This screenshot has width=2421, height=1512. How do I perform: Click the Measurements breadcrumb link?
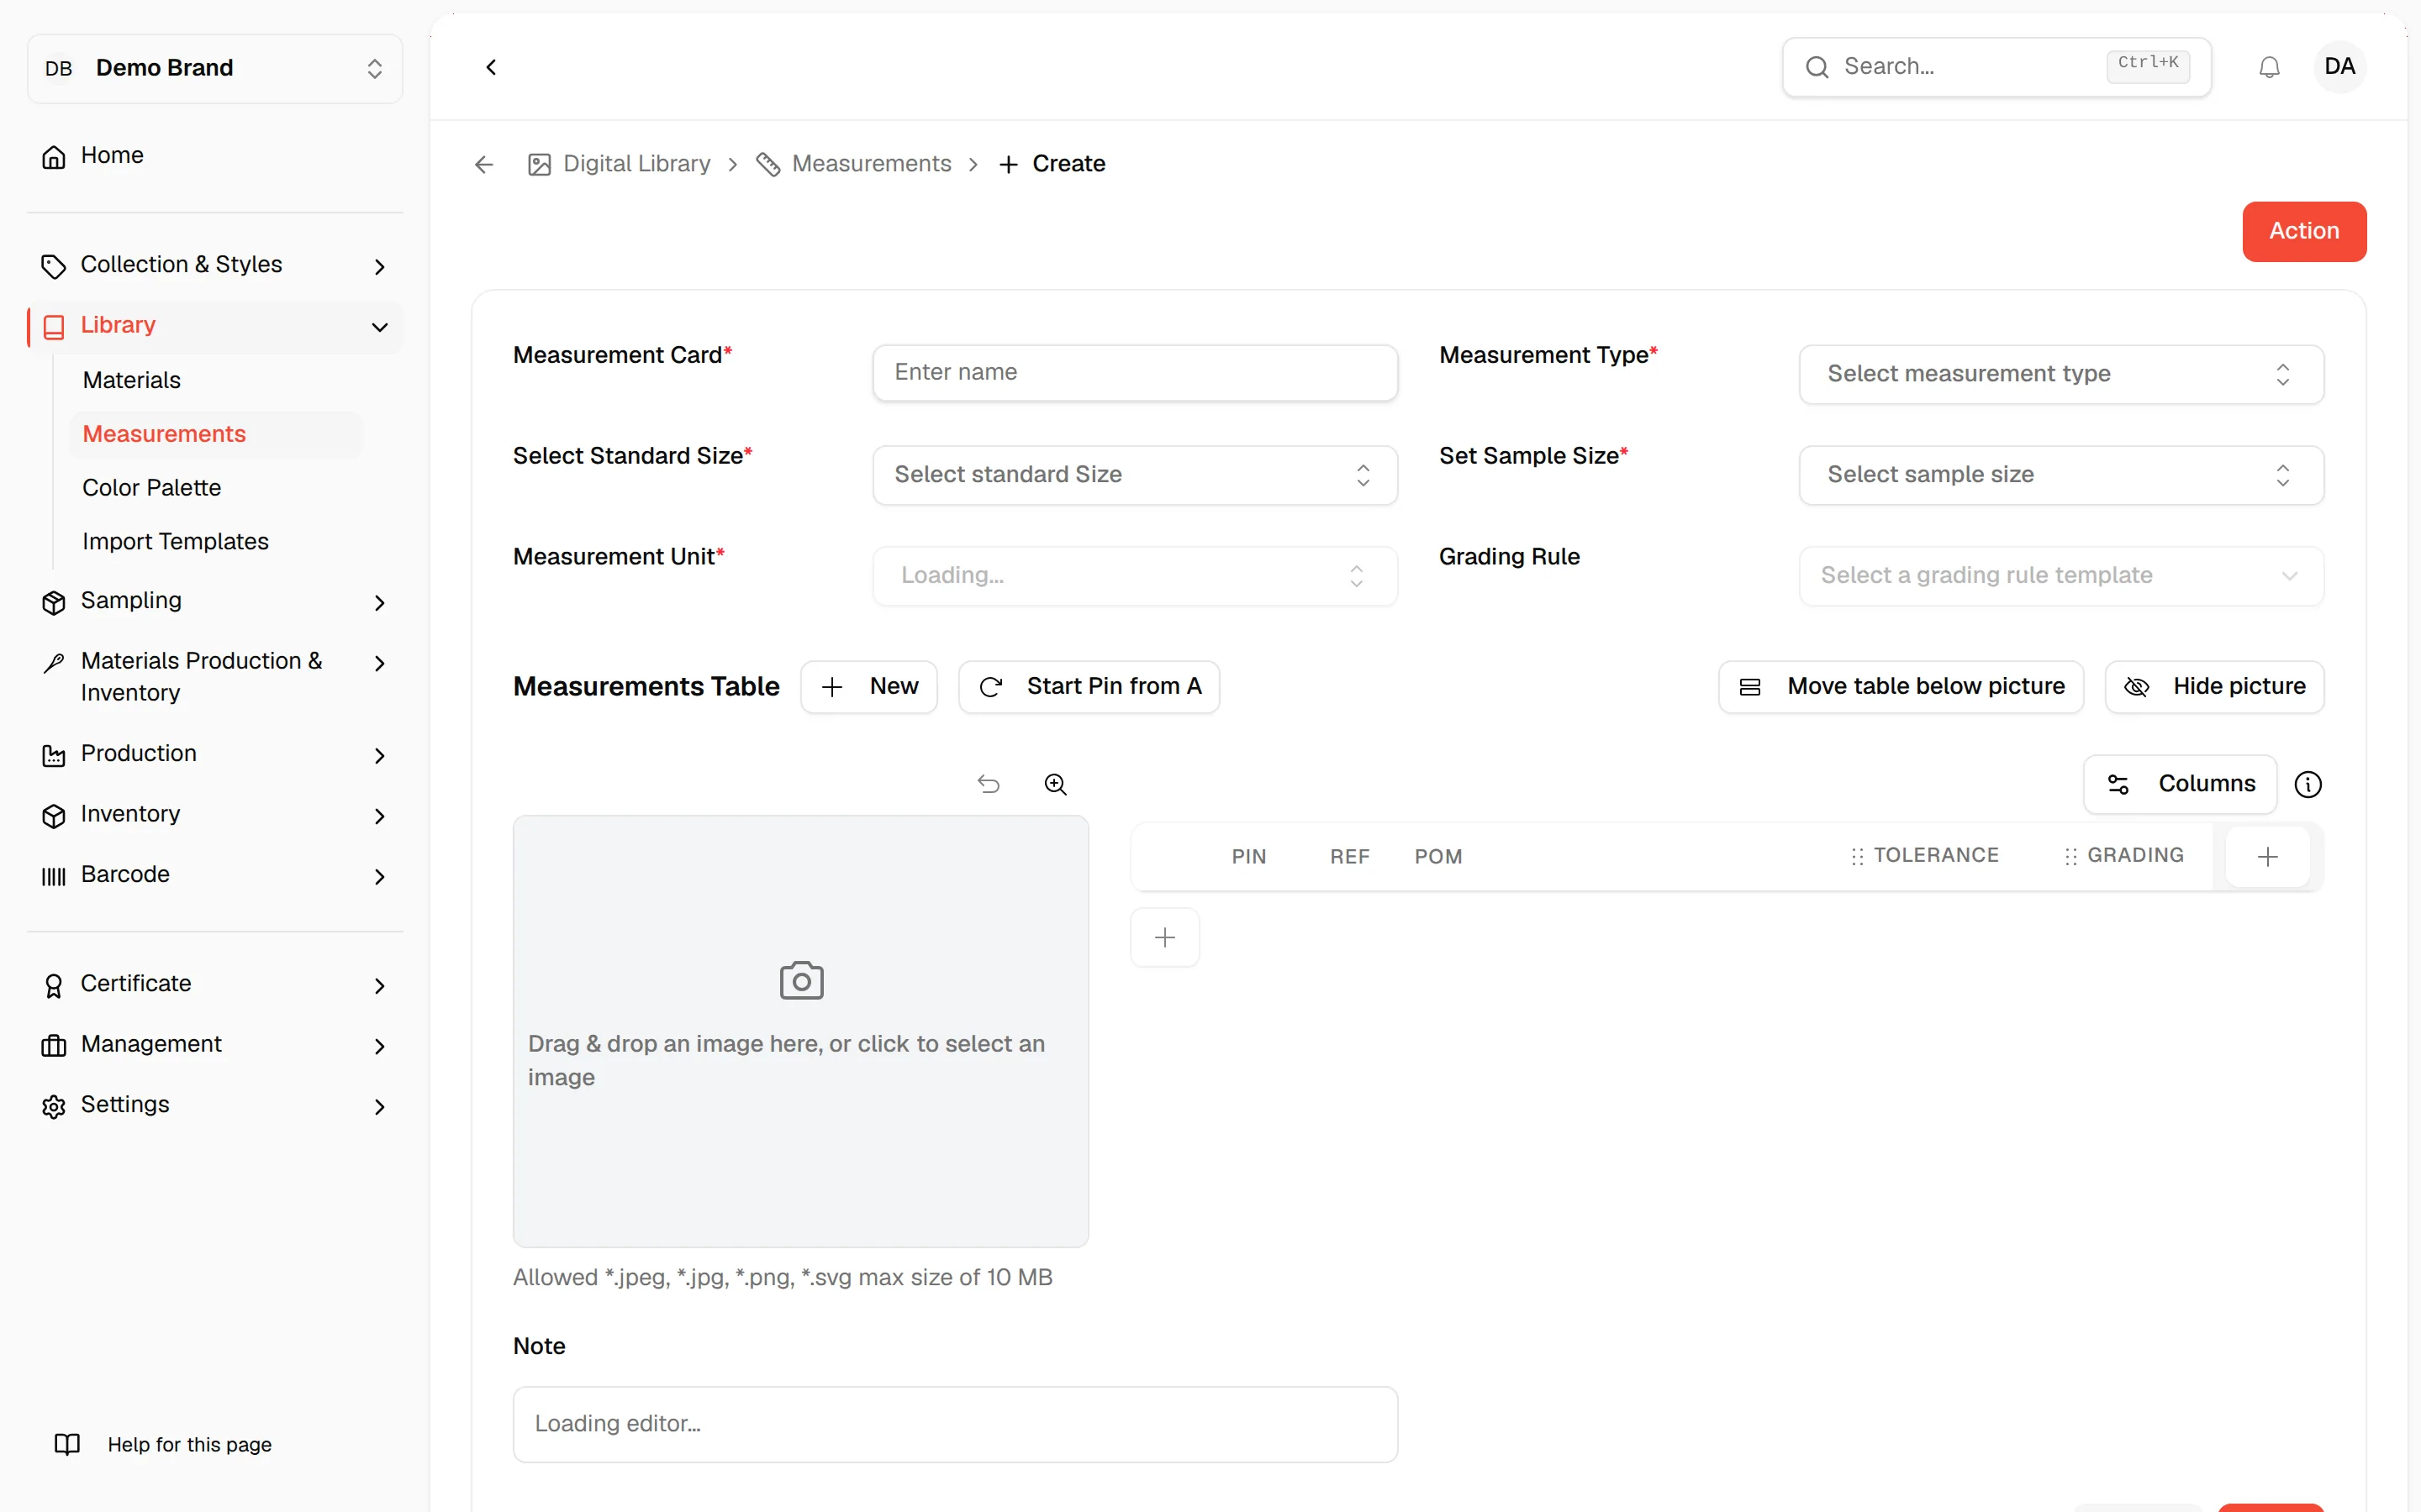tap(853, 164)
